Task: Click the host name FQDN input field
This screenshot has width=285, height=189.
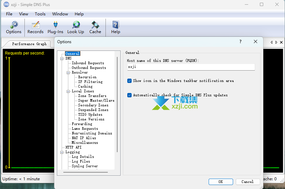Action: 191,67
